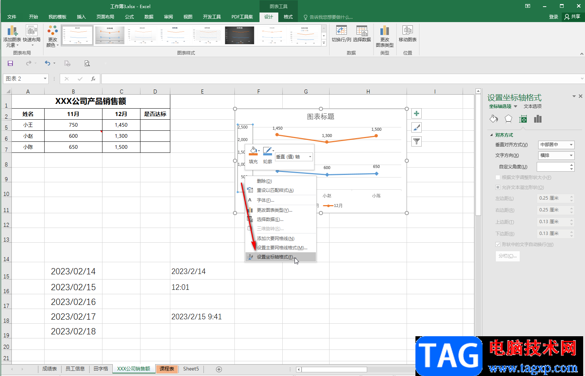Click the insert function fx icon
585x376 pixels.
coord(93,79)
